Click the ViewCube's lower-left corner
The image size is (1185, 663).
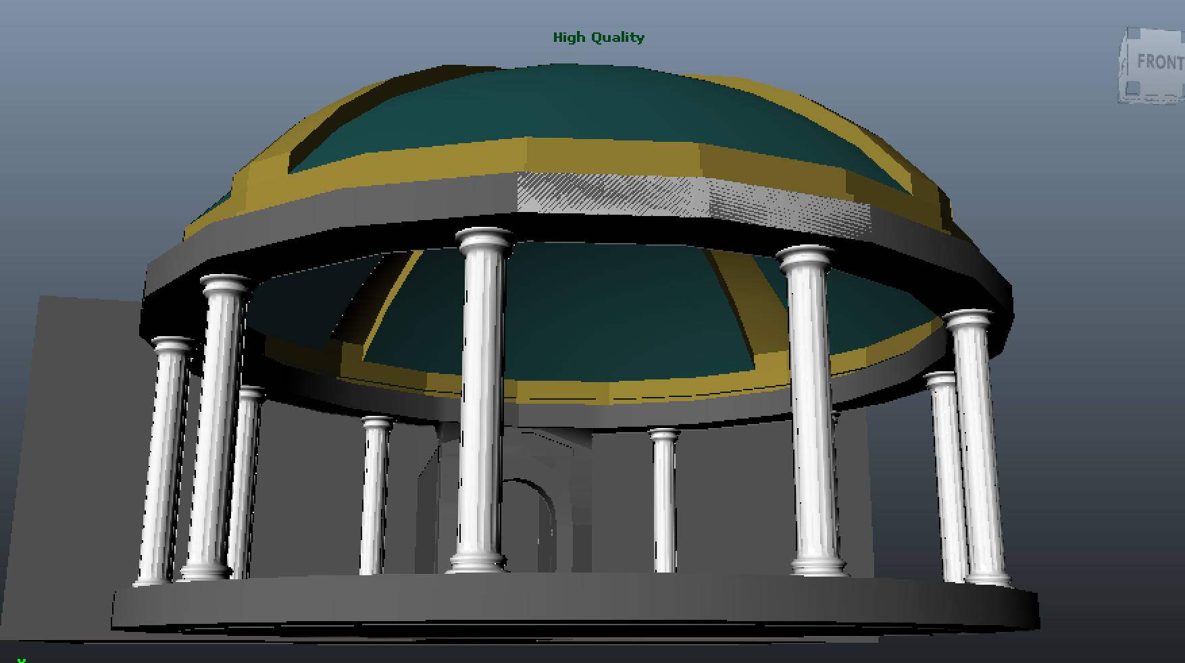coord(1133,88)
